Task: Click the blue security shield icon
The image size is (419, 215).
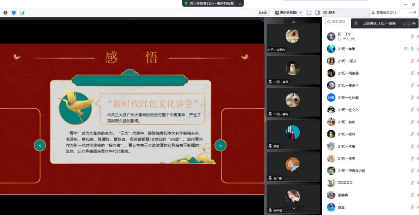Action: [14, 13]
